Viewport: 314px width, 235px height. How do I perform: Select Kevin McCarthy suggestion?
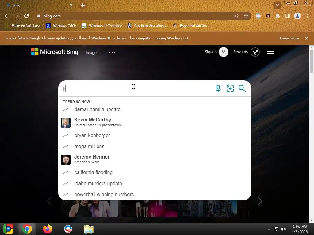click(x=155, y=122)
